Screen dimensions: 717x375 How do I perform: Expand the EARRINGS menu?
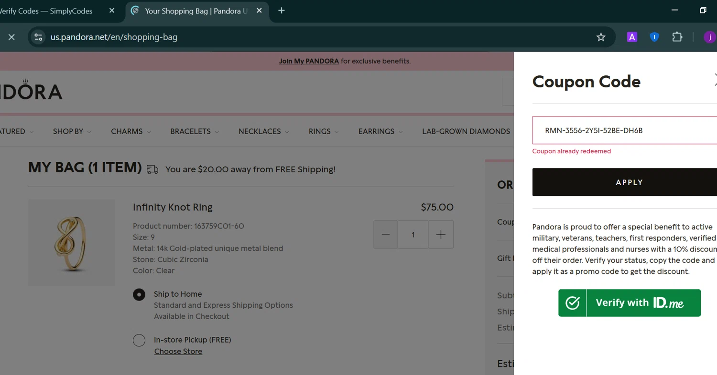(x=380, y=132)
